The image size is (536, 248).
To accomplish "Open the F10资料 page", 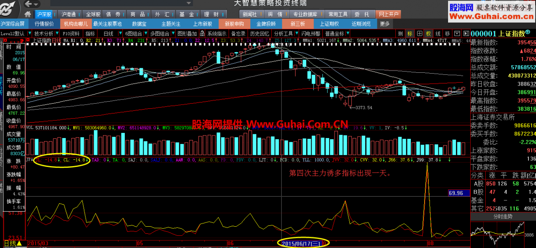I will [x=71, y=33].
